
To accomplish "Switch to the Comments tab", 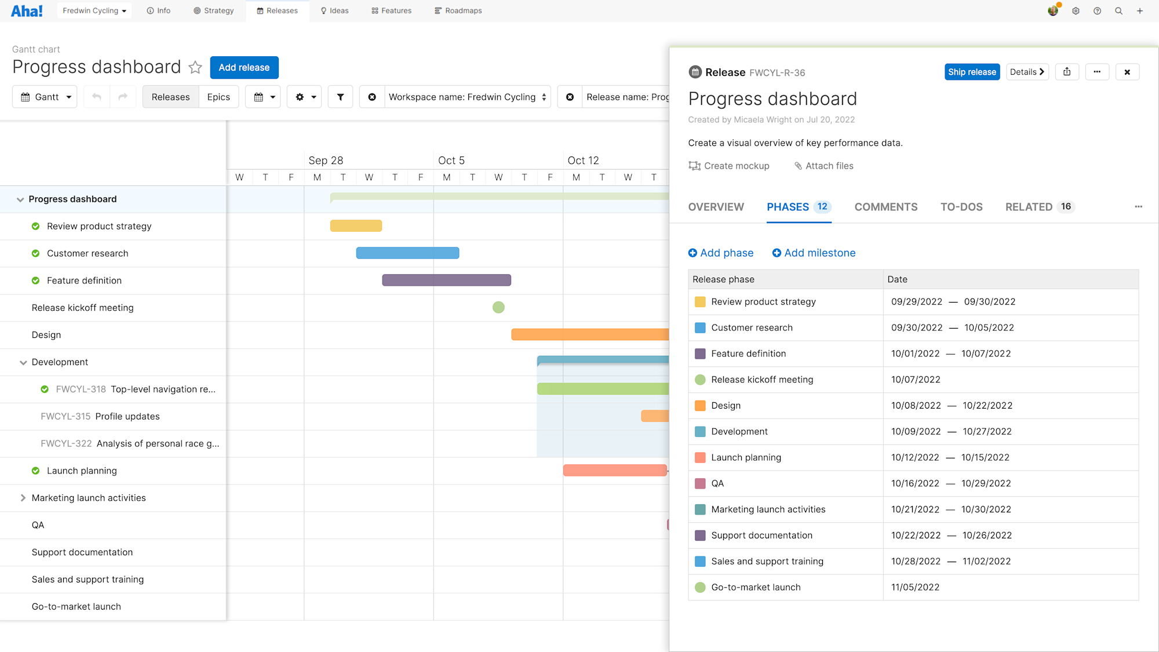I will [x=885, y=207].
